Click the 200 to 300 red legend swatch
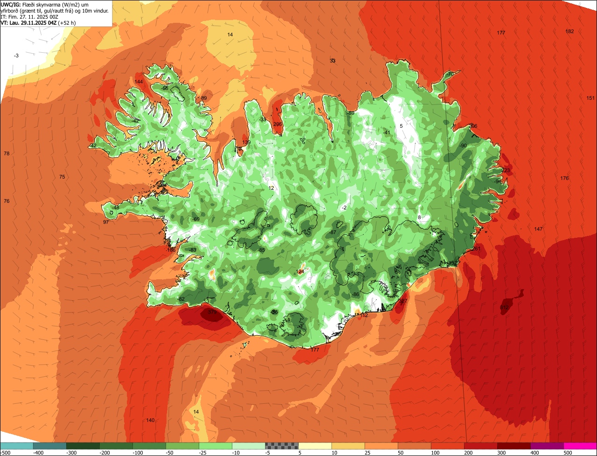 (480, 446)
